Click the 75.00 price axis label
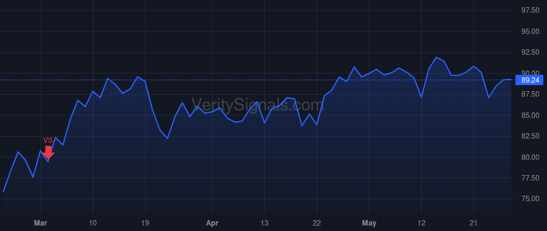Screen dimensions: 547x231 click(530, 199)
